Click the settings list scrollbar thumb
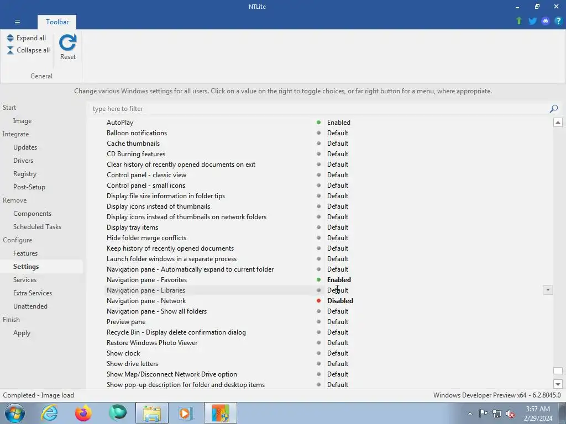 [558, 371]
